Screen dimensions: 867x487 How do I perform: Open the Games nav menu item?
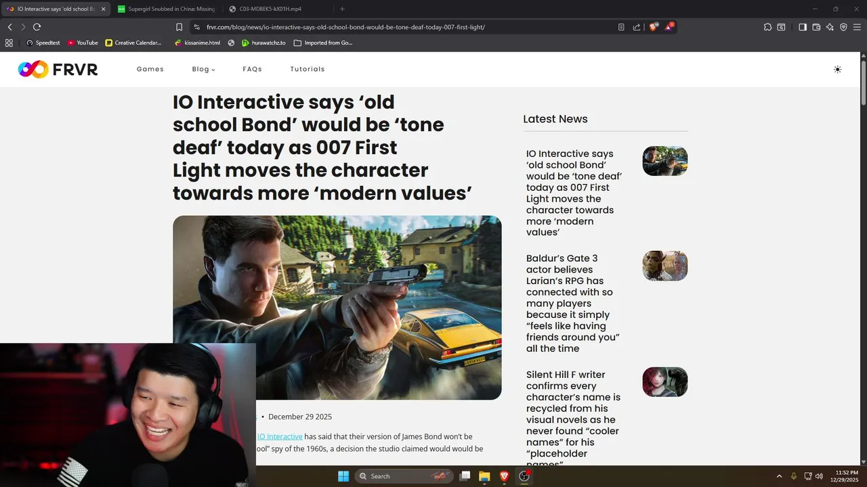coord(150,69)
